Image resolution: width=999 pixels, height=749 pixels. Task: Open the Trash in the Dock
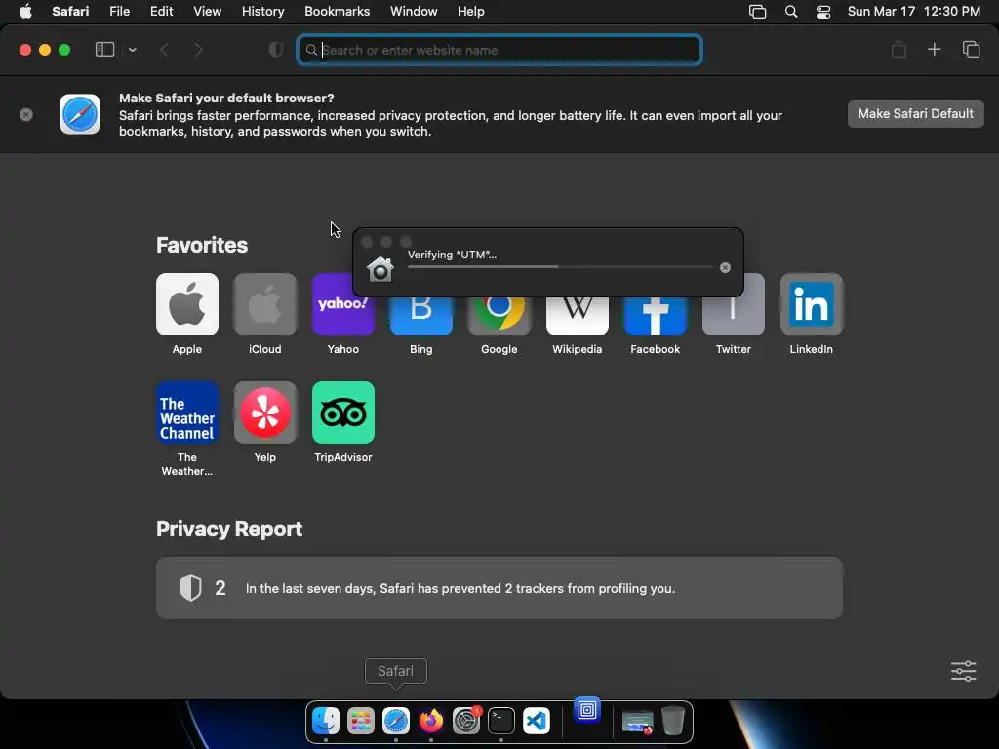pyautogui.click(x=673, y=721)
